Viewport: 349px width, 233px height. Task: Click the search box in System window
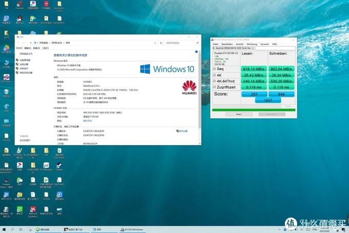point(186,42)
